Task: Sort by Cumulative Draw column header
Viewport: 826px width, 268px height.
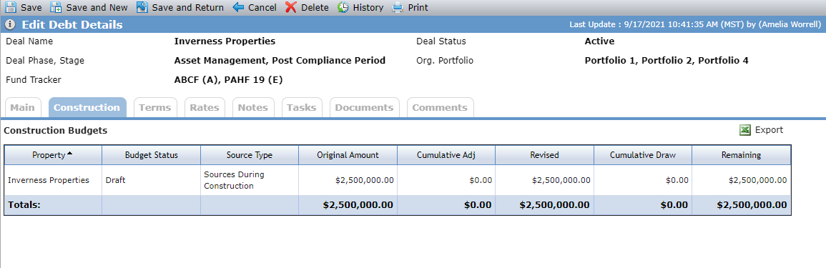Action: 643,155
